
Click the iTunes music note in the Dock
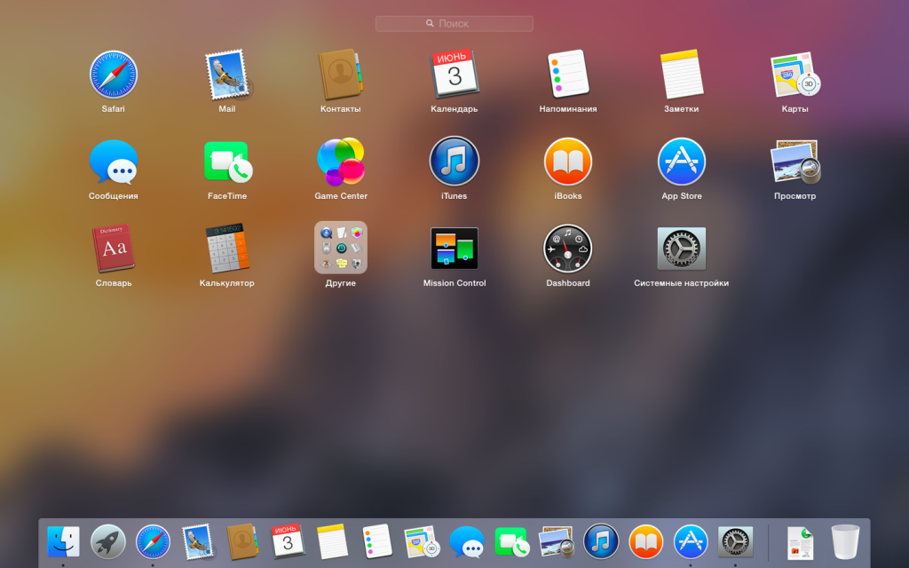tap(601, 542)
